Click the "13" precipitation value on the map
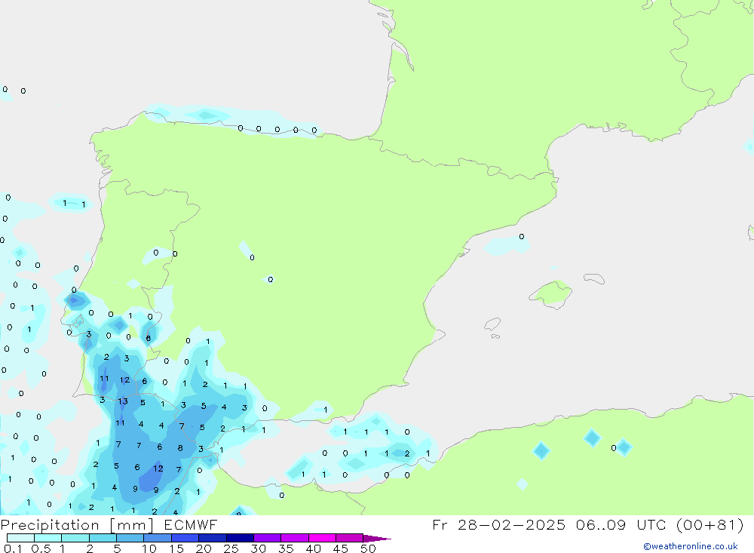This screenshot has height=553, width=754. click(123, 401)
